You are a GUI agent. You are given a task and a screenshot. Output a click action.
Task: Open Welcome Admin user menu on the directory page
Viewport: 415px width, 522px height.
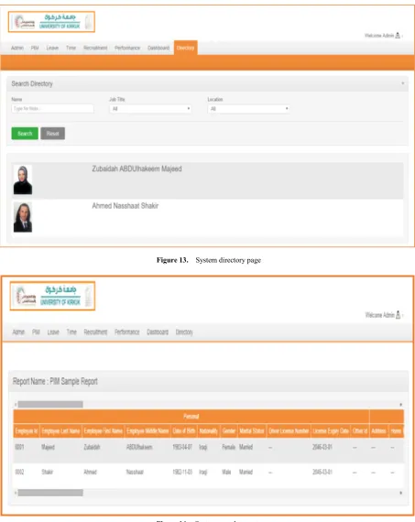tap(383, 36)
